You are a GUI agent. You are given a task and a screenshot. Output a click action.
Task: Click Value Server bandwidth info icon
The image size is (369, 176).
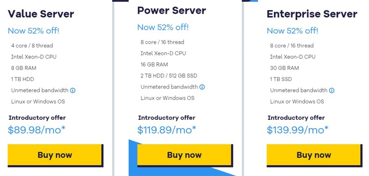coord(73,91)
